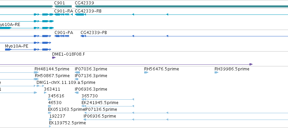Select the IP07136.3prime EST feature
Image resolution: width=288 pixels, height=128 pixels.
click(76, 79)
